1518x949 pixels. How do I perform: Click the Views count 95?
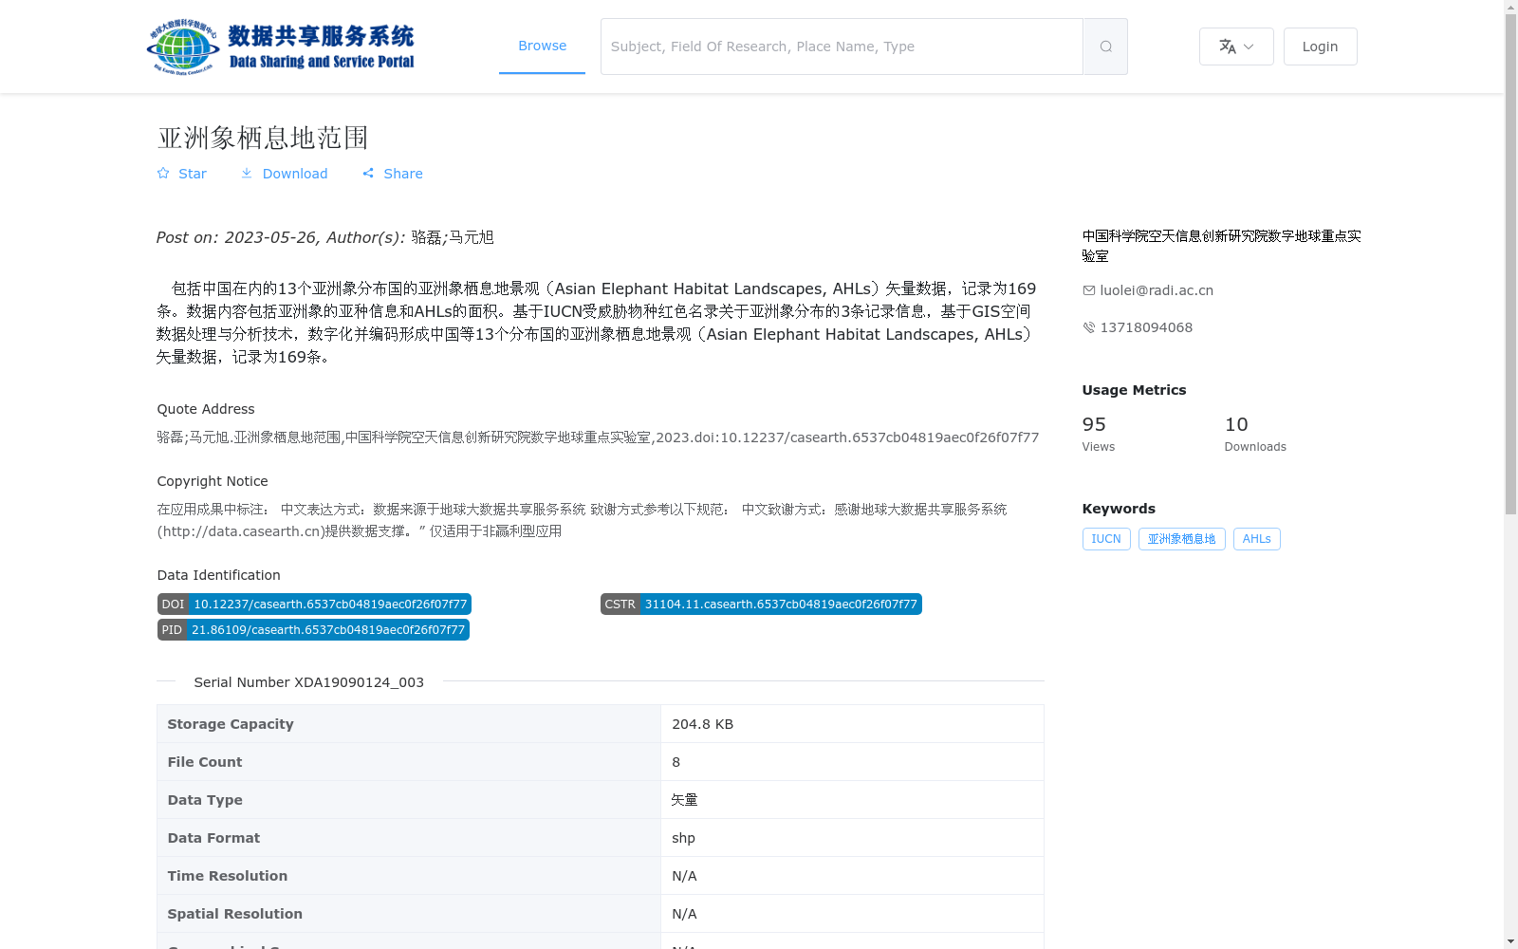pyautogui.click(x=1094, y=424)
